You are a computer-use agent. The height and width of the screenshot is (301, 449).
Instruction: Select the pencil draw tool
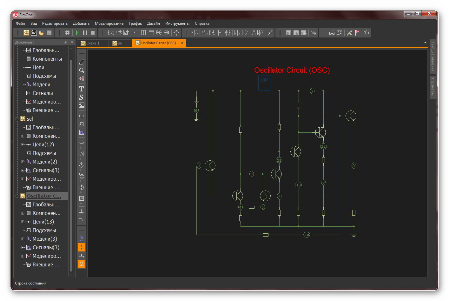[x=82, y=62]
